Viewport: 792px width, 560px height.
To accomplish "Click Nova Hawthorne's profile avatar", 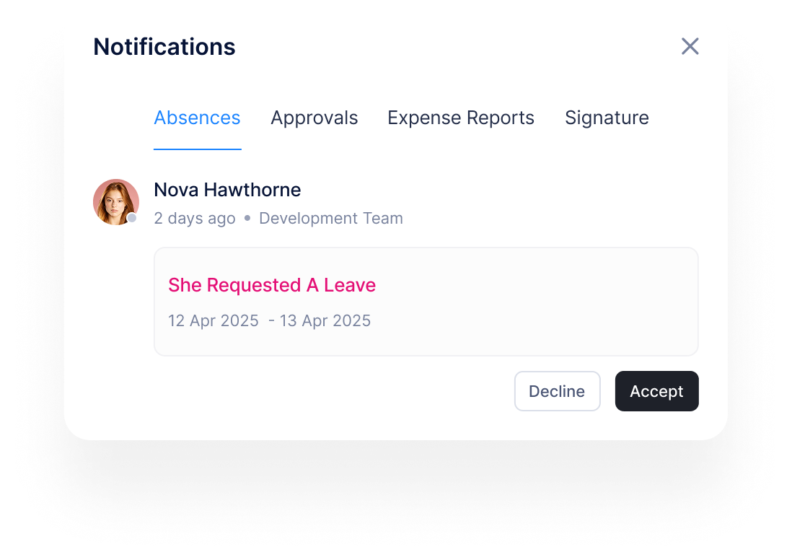I will [x=116, y=202].
